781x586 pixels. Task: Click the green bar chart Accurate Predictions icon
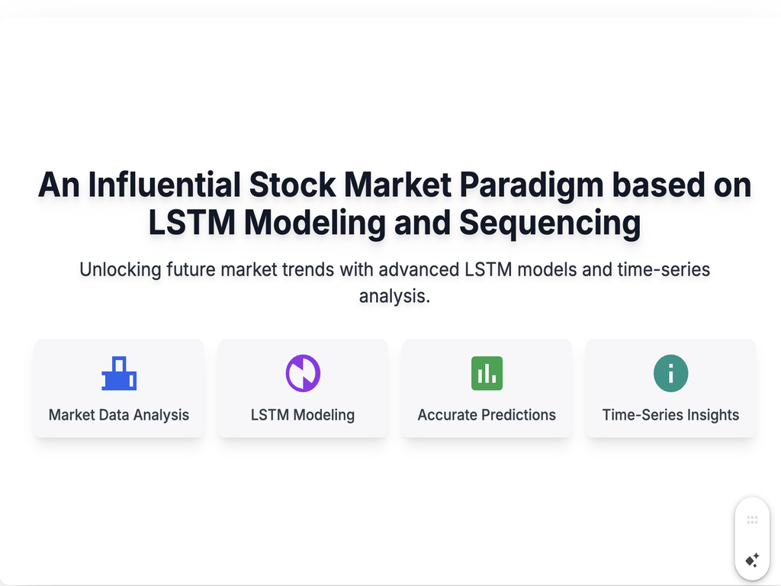coord(487,373)
